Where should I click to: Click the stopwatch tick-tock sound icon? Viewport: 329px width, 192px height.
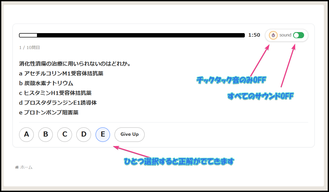(273, 35)
